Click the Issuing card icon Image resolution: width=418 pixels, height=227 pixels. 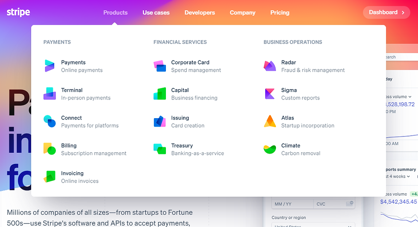coord(160,121)
